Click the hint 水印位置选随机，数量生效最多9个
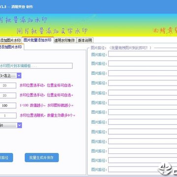Viewport: 177px width, 177px height. (47, 116)
